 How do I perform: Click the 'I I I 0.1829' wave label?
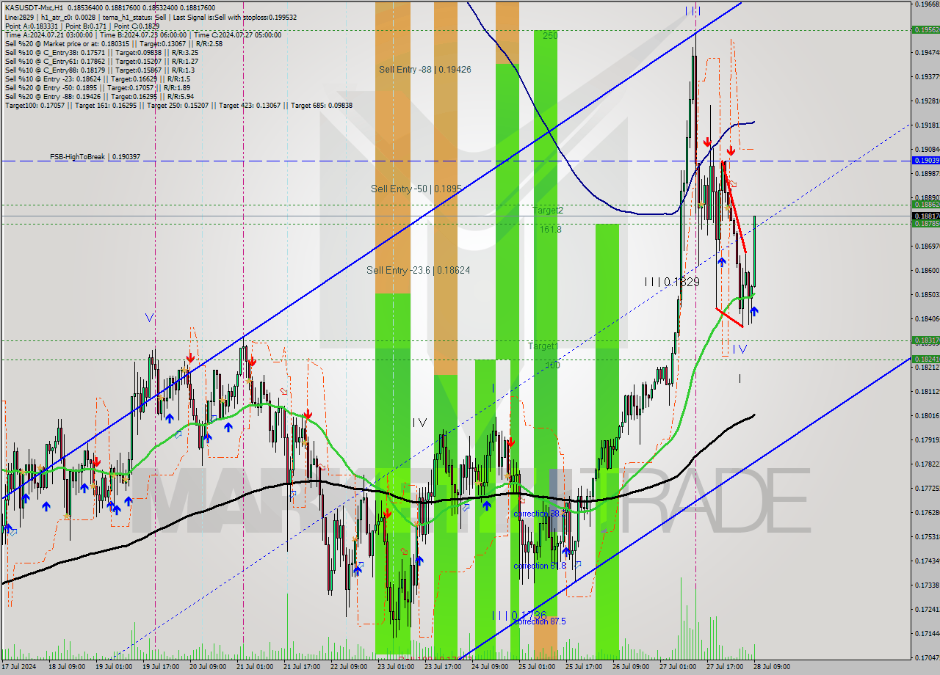click(672, 282)
